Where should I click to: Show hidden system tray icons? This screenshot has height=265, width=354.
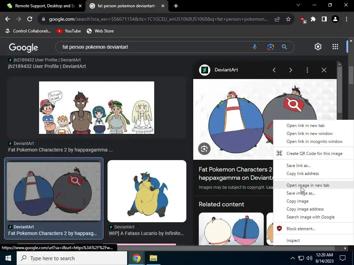292,258
